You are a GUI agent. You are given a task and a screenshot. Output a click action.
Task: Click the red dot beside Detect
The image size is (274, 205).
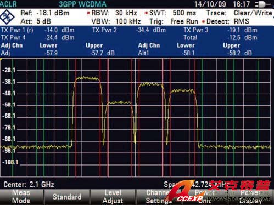pyautogui.click(x=203, y=21)
